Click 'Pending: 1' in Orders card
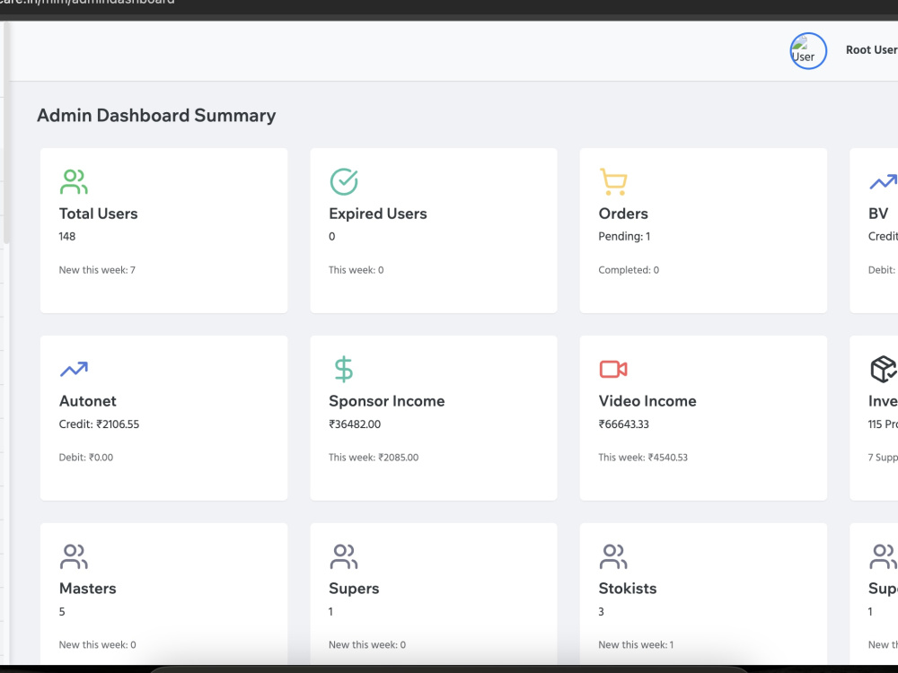This screenshot has height=673, width=898. coord(624,236)
